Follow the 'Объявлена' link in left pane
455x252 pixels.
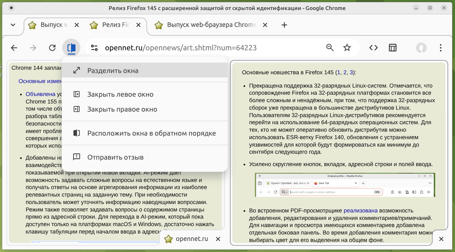[41, 94]
